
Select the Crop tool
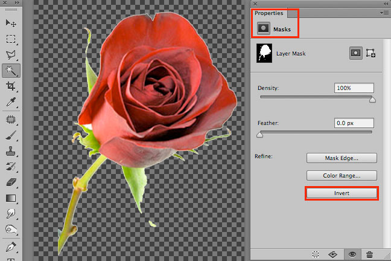click(x=10, y=87)
